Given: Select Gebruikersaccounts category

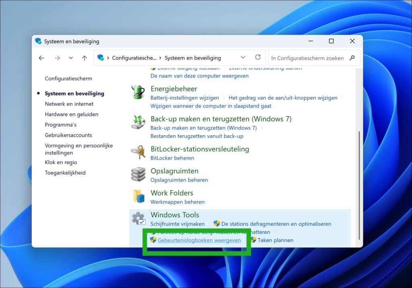Looking at the screenshot, I should (68, 135).
